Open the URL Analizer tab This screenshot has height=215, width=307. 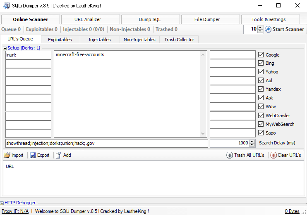click(91, 19)
